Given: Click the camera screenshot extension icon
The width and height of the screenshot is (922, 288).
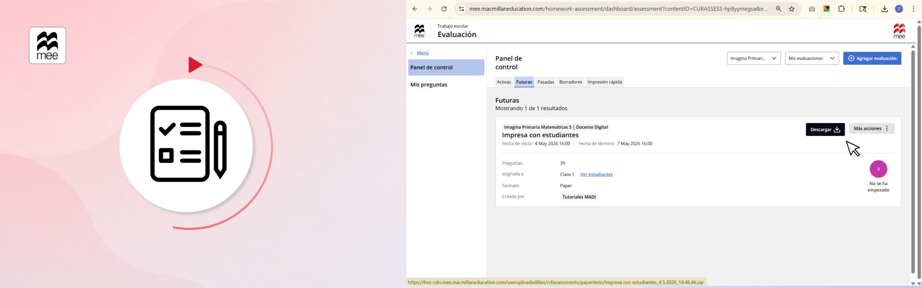Looking at the screenshot, I should (812, 9).
